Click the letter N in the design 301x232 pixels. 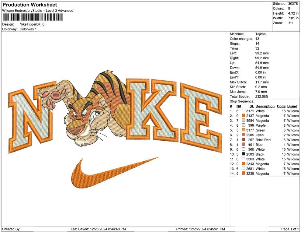tap(32, 117)
